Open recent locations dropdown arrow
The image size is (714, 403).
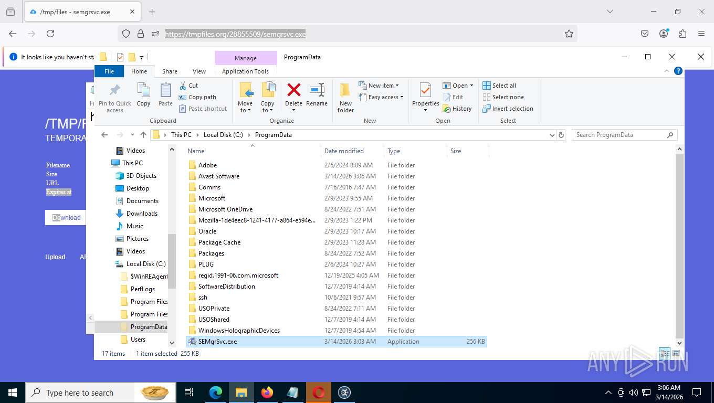click(x=132, y=135)
